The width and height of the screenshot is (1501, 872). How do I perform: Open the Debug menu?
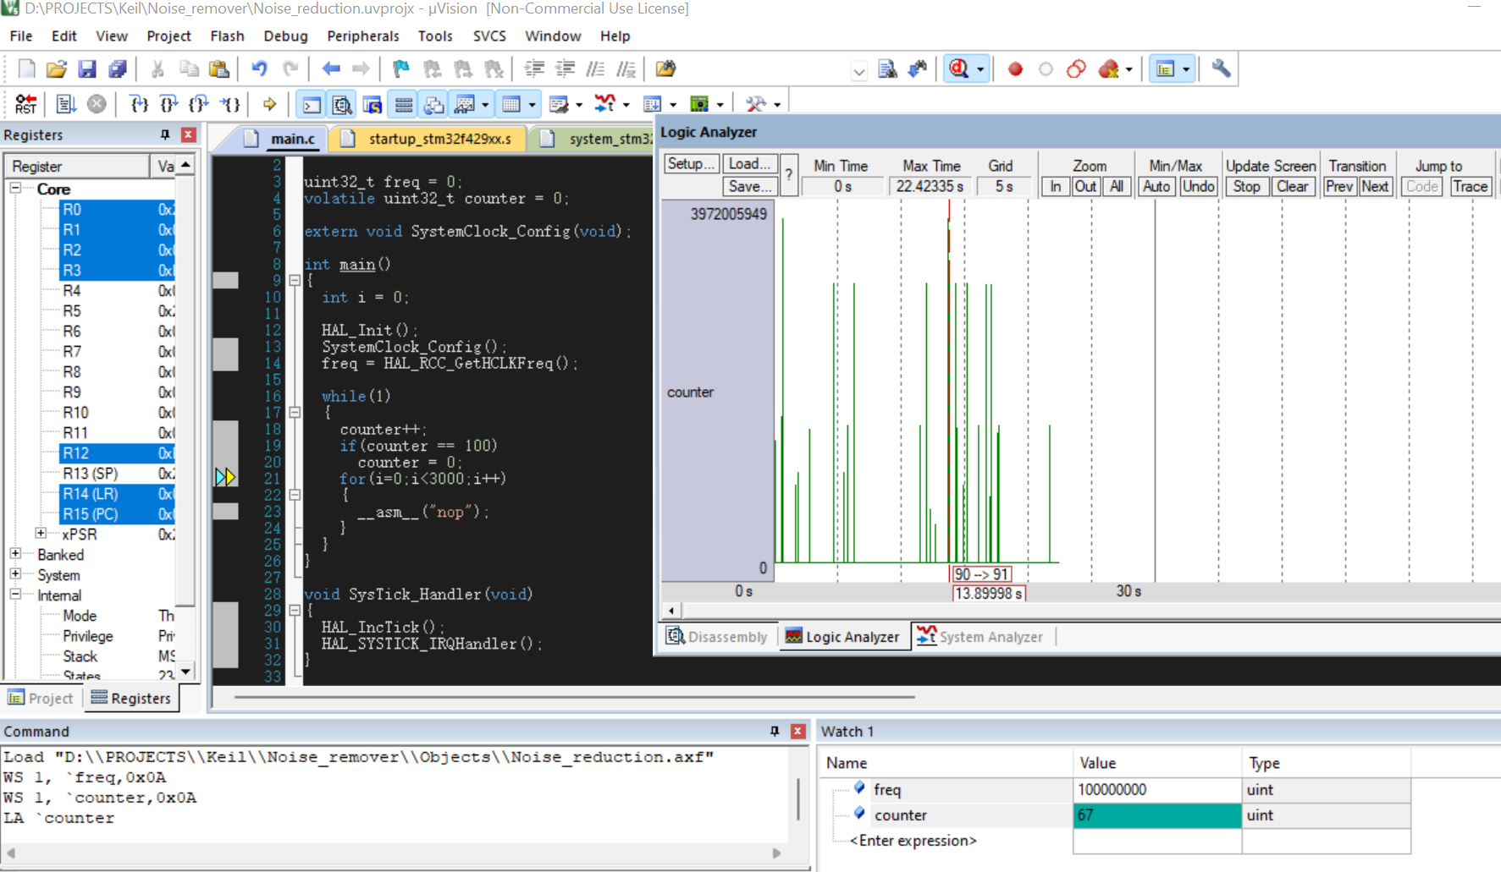pos(285,36)
